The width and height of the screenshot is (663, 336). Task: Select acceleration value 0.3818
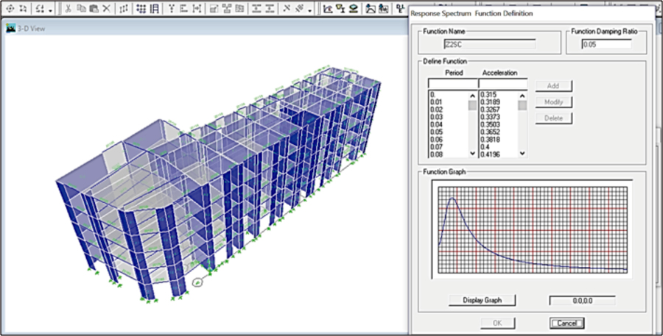click(x=490, y=140)
